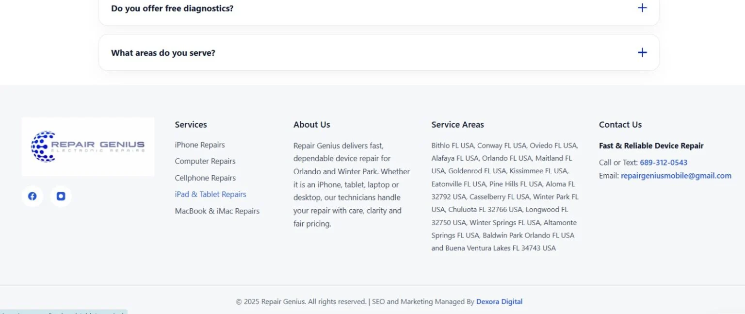Visit MacBook & iMac Repairs page
The image size is (745, 314).
[217, 211]
